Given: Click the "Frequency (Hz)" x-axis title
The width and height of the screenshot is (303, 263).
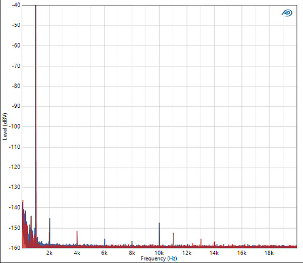Looking at the screenshot, I should [159, 258].
